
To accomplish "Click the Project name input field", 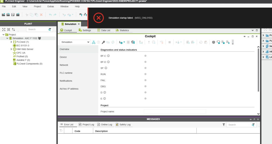I will click(175, 111).
